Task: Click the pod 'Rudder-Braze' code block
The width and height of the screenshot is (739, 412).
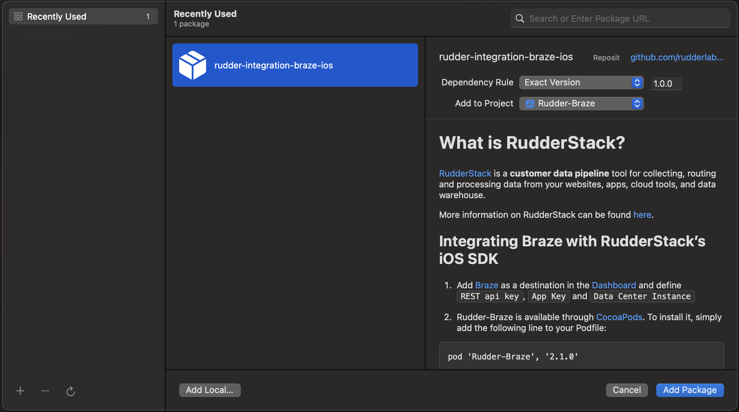Action: pos(581,356)
